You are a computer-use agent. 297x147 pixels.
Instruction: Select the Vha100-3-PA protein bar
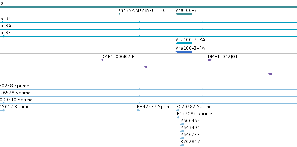point(184,52)
